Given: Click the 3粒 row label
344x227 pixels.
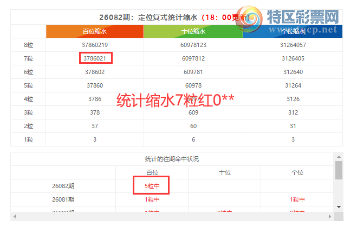Looking at the screenshot, I should (29, 112).
